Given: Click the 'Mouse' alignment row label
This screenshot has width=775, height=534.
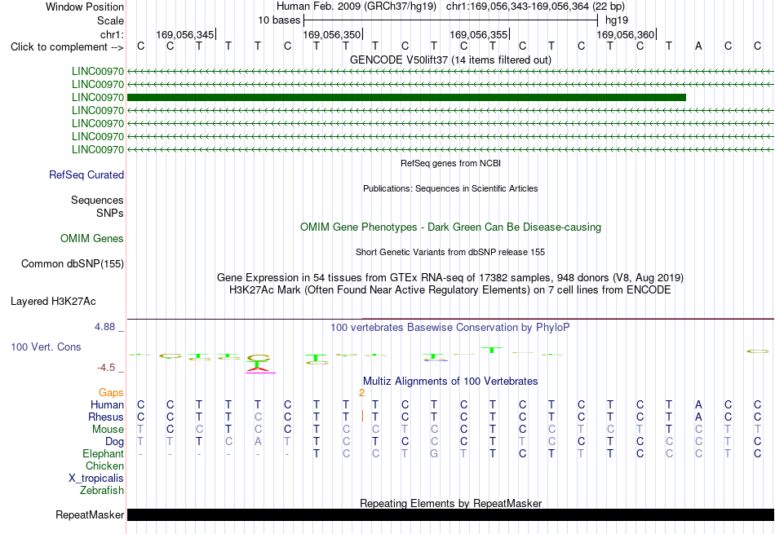Looking at the screenshot, I should (108, 430).
